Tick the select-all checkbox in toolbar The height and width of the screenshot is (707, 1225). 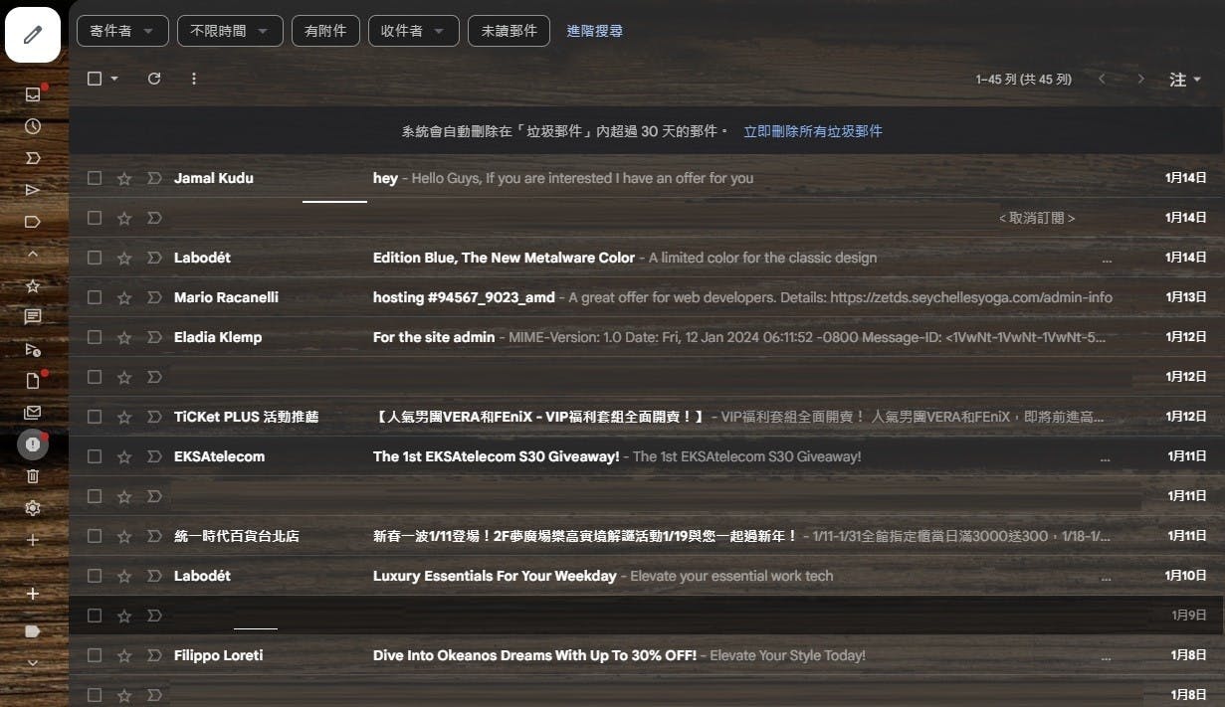click(x=95, y=79)
